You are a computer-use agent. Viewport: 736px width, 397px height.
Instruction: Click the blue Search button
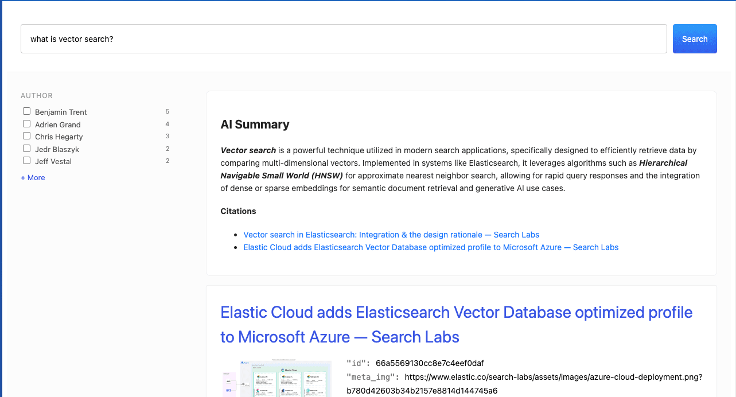(x=694, y=38)
